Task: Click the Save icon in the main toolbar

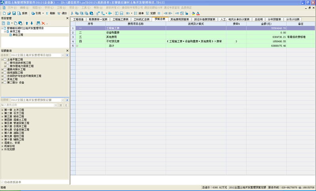Action: (14, 13)
